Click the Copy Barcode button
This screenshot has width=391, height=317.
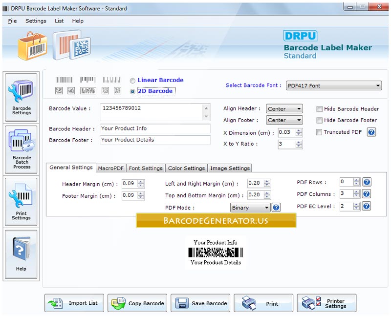[137, 303]
